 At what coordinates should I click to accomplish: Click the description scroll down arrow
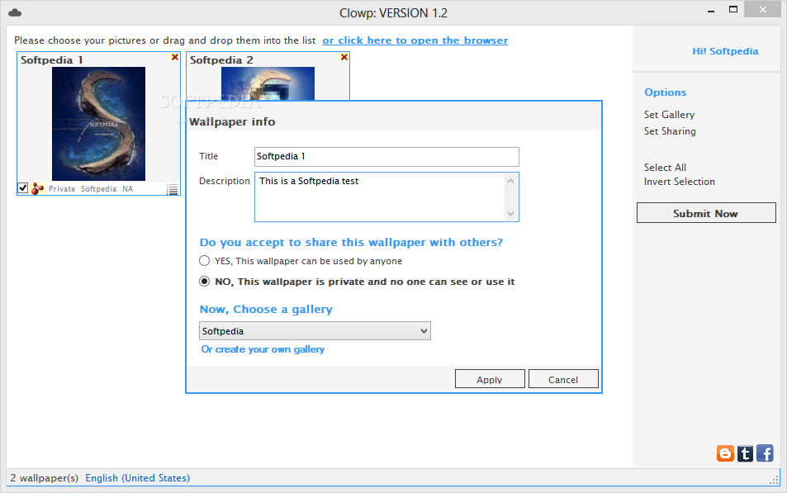(510, 214)
